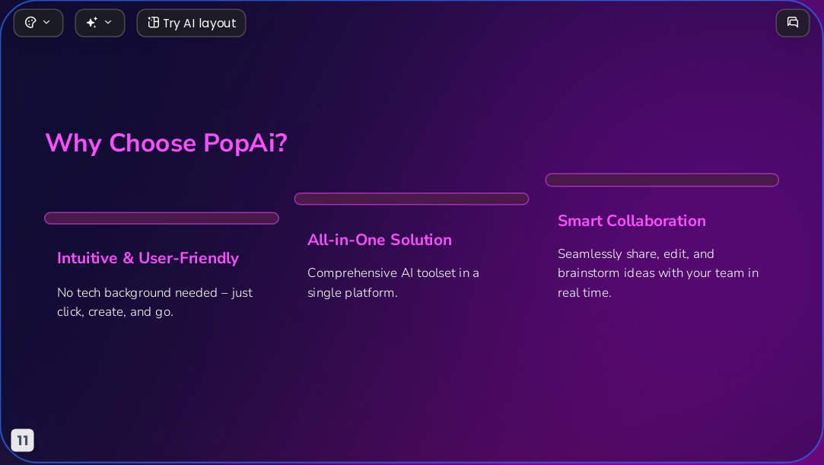Select the Intuitive & User-Friendly heading
This screenshot has height=465, width=824.
click(x=148, y=258)
